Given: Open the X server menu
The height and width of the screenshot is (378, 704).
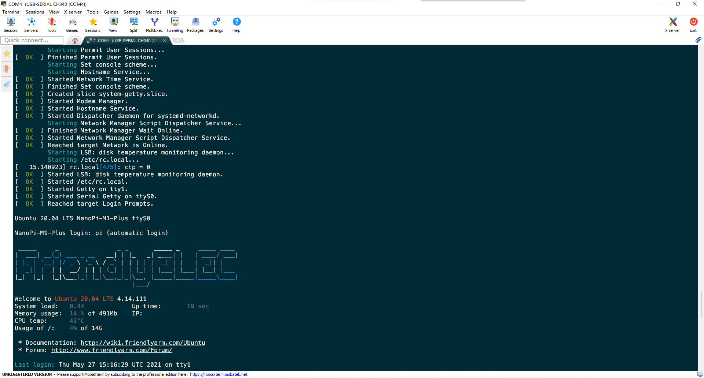Looking at the screenshot, I should click(73, 12).
